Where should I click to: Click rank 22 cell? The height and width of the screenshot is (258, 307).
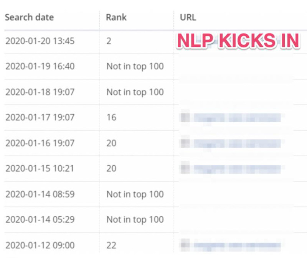111,245
